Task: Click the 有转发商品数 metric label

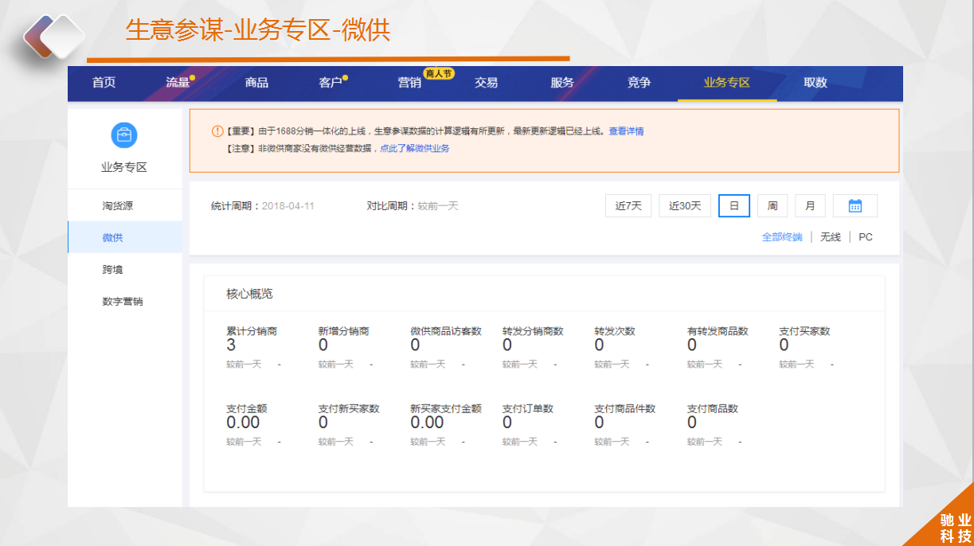Action: pyautogui.click(x=718, y=331)
